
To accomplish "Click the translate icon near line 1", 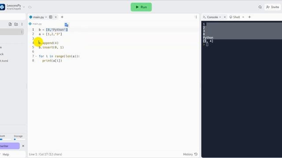I will 67,25.
